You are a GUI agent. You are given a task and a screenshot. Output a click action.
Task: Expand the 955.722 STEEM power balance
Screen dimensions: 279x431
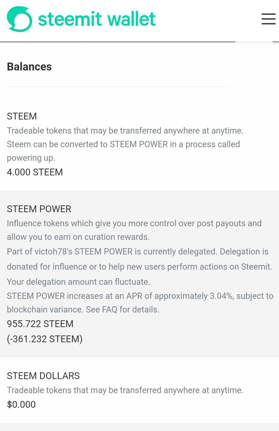40,324
